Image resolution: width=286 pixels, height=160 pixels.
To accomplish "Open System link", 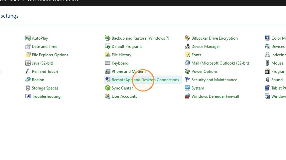I will pyautogui.click(x=198, y=88).
